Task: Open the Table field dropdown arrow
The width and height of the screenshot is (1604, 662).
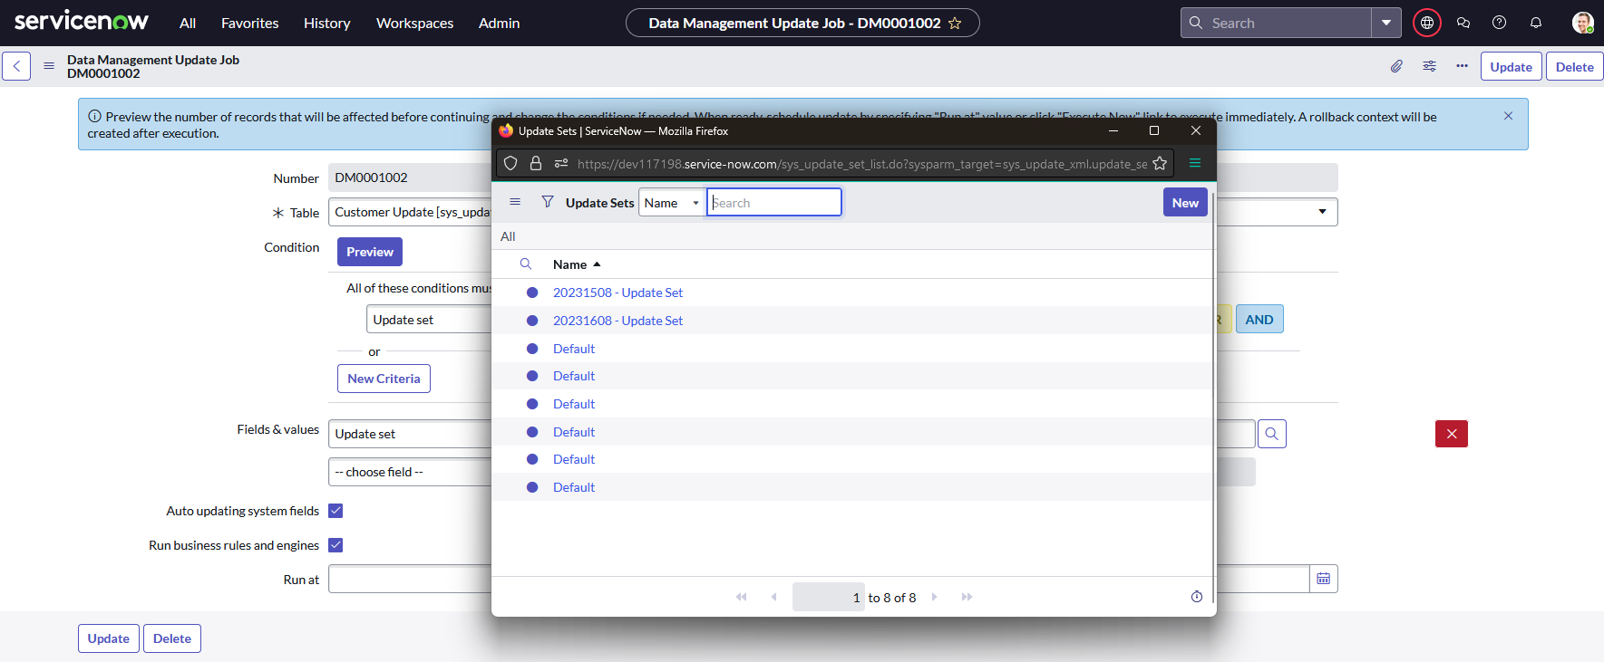Action: pyautogui.click(x=1322, y=212)
